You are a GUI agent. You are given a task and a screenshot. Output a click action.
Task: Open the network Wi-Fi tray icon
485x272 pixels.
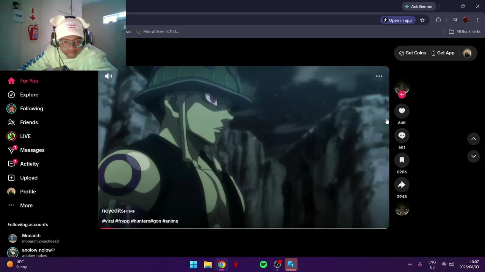click(x=444, y=264)
